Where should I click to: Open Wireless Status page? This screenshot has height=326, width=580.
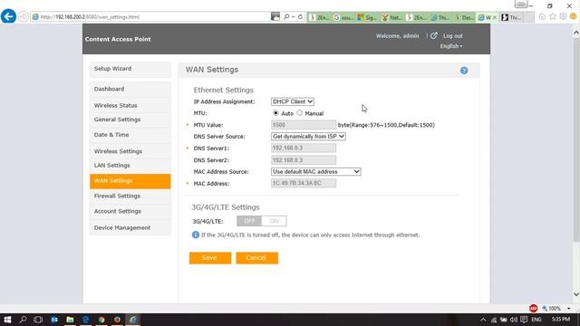[130, 105]
